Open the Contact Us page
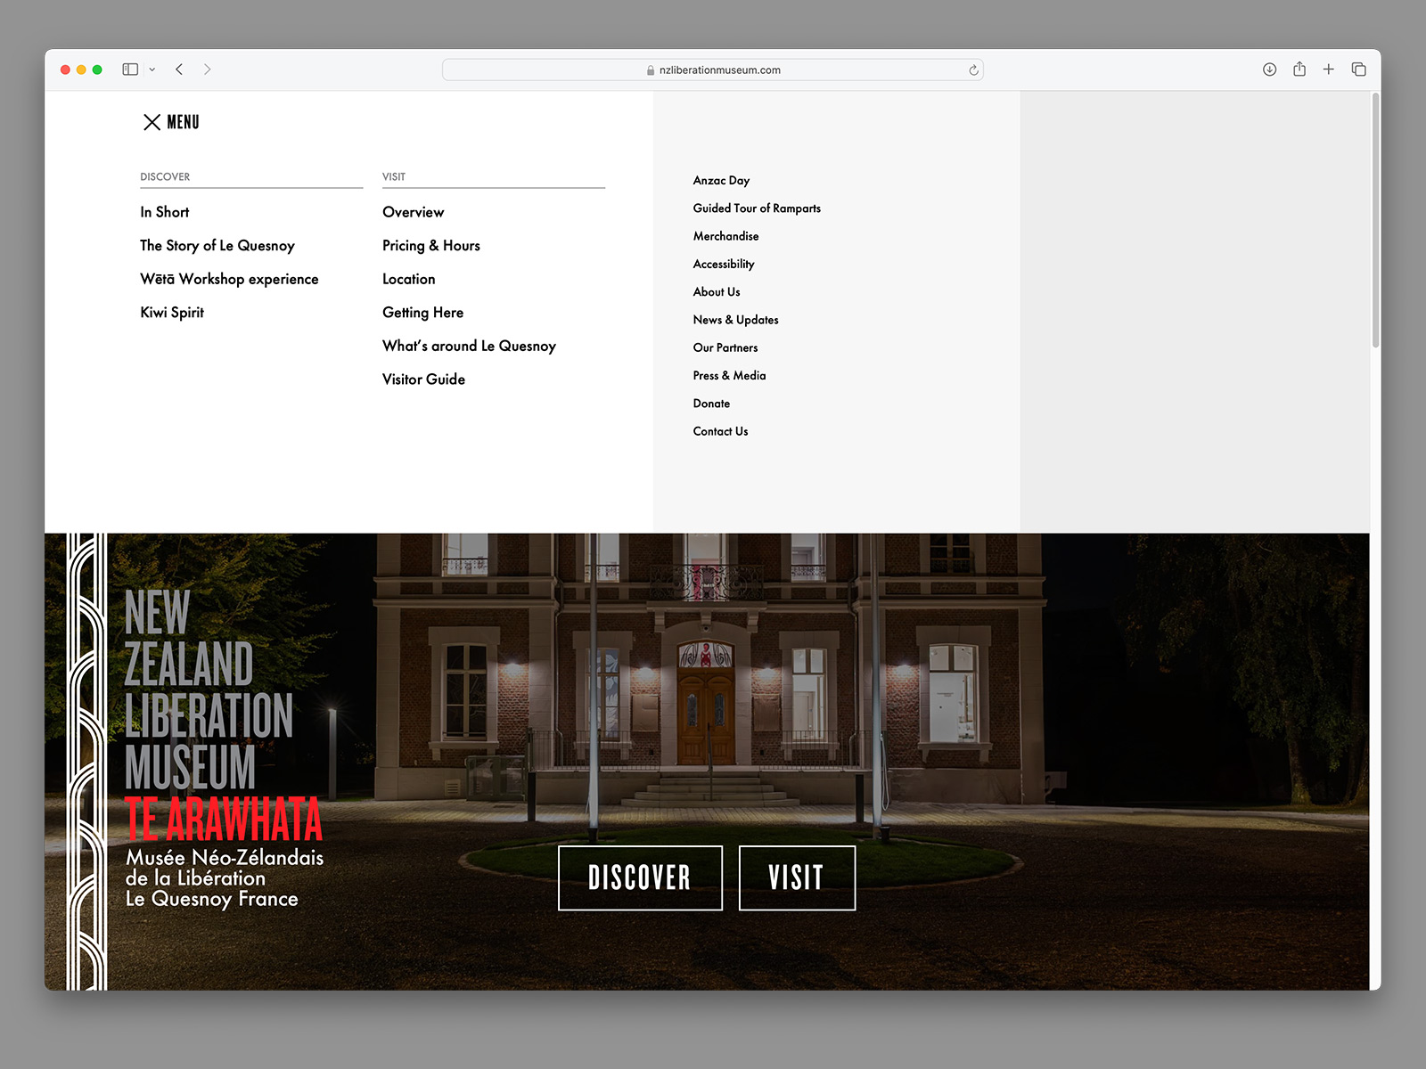 pyautogui.click(x=721, y=431)
